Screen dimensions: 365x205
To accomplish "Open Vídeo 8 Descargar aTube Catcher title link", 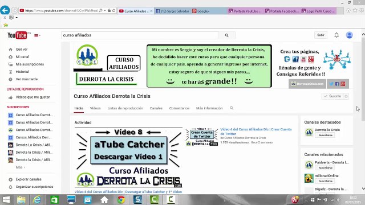I will click(x=128, y=192).
